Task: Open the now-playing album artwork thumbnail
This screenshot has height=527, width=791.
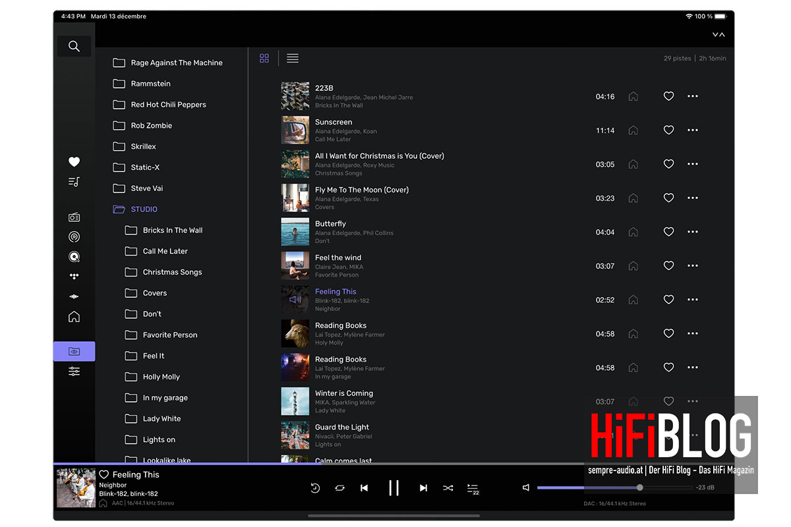Action: tap(76, 487)
